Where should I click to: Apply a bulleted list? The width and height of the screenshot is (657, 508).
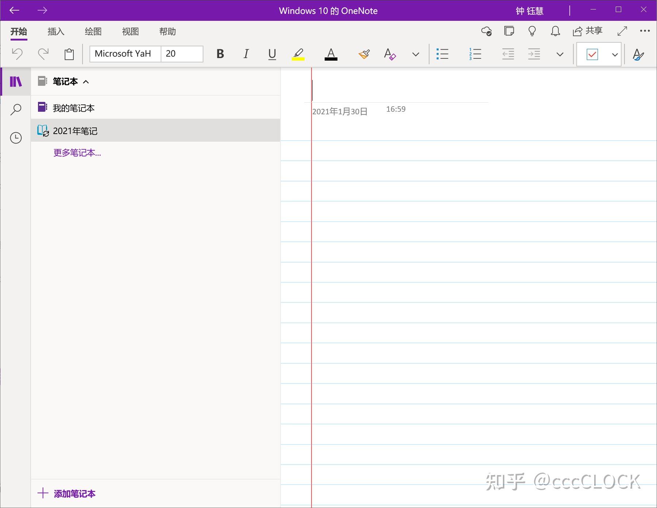point(442,54)
